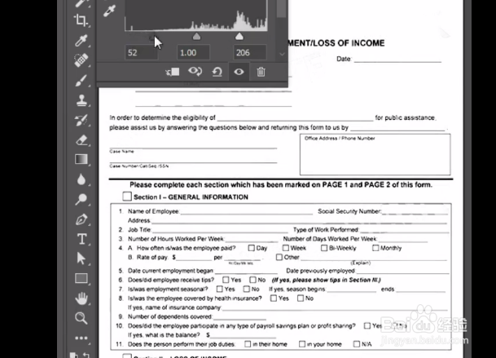
Task: Click the midtone field showing 1.00
Action: (193, 52)
